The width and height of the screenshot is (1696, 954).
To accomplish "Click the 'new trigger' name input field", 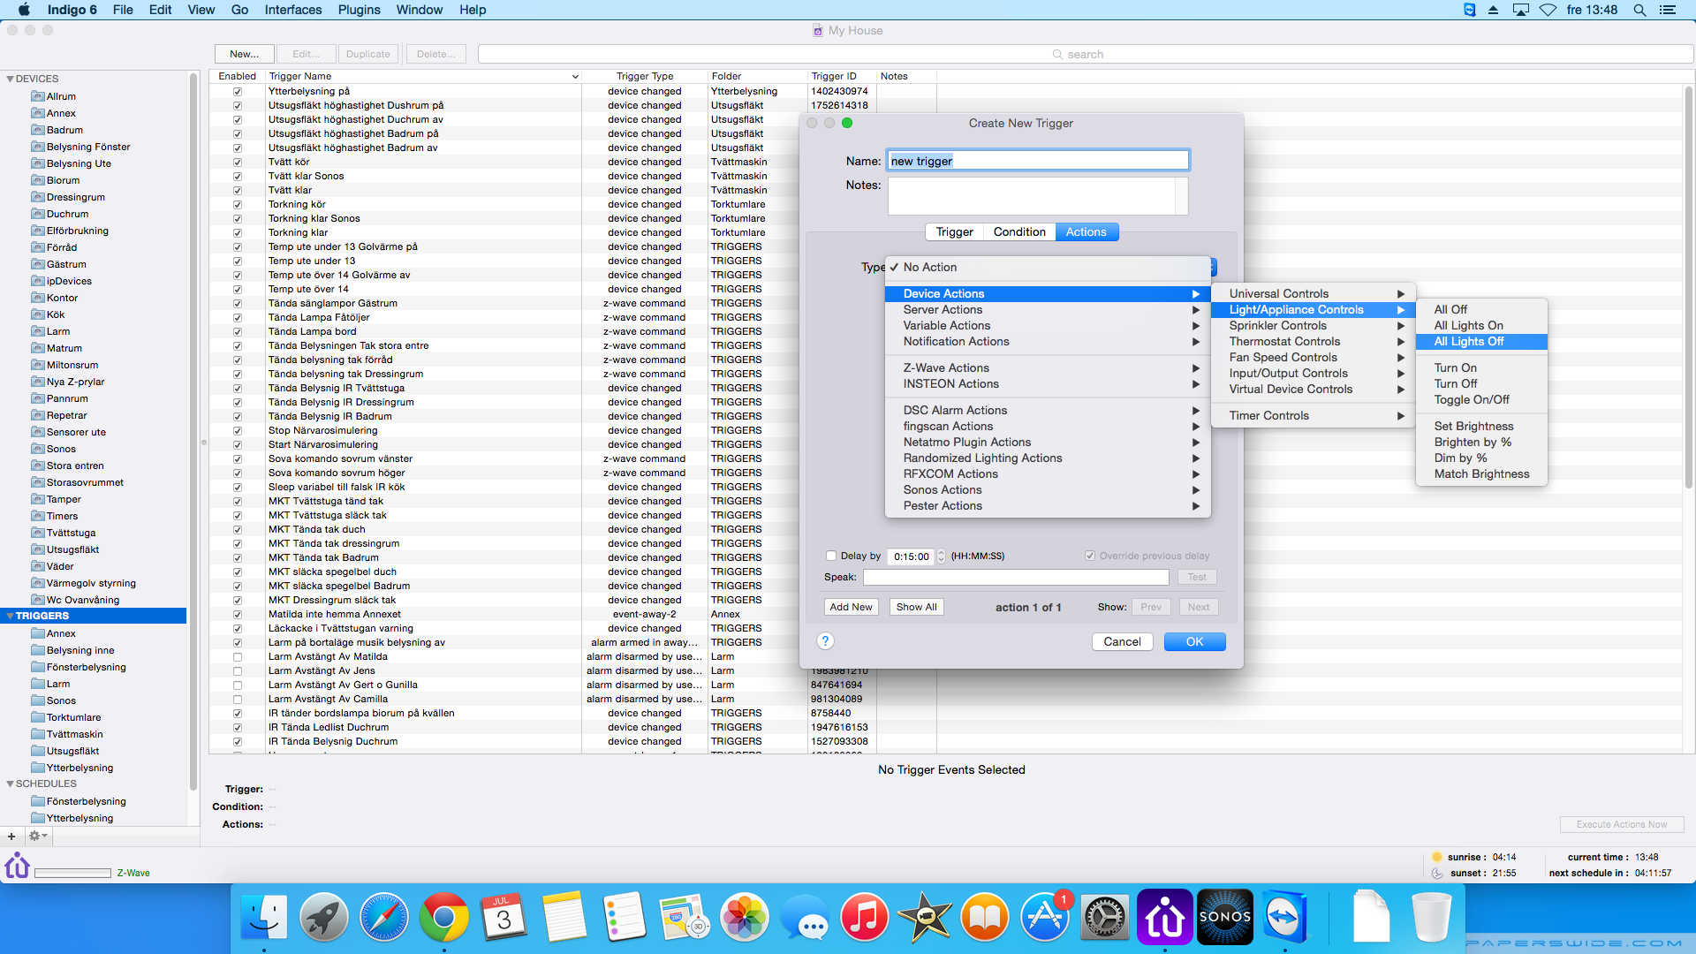I will click(x=1038, y=161).
